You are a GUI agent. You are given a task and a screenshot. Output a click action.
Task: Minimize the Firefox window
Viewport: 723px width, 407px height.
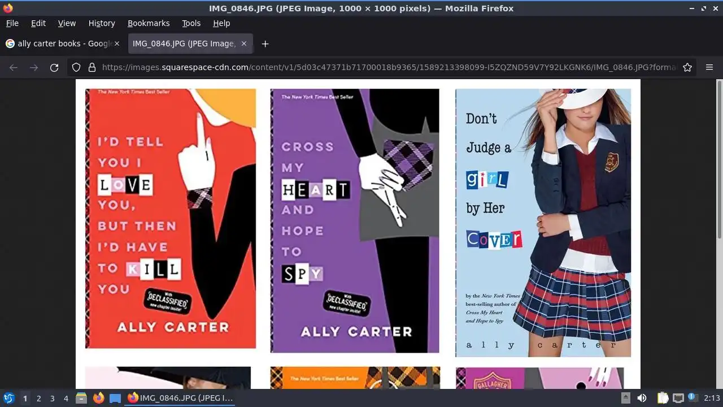(692, 8)
